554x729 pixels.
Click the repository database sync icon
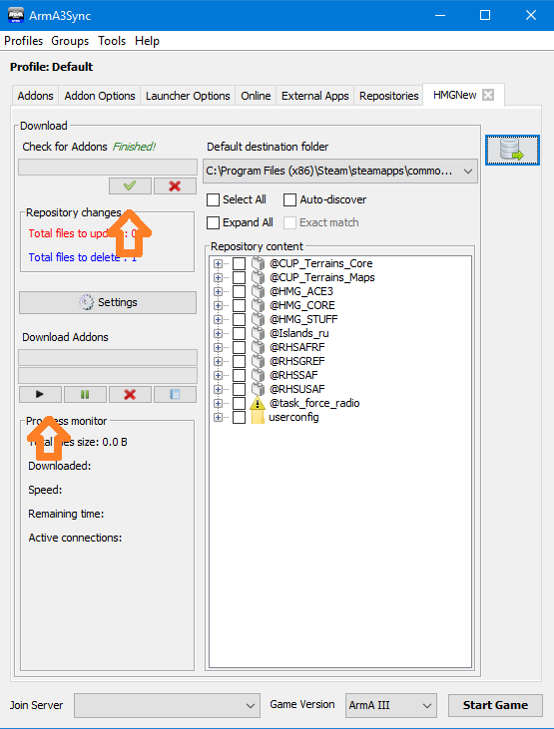(x=512, y=151)
